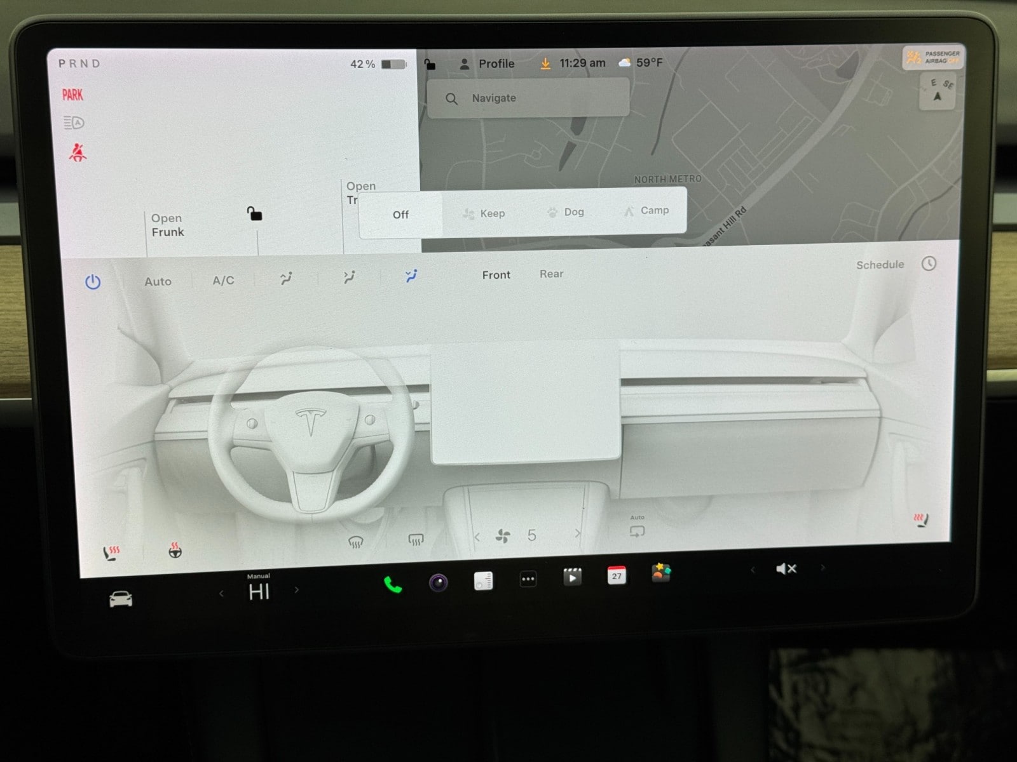The image size is (1017, 762).
Task: Open the dashcam camera app
Action: (x=438, y=582)
